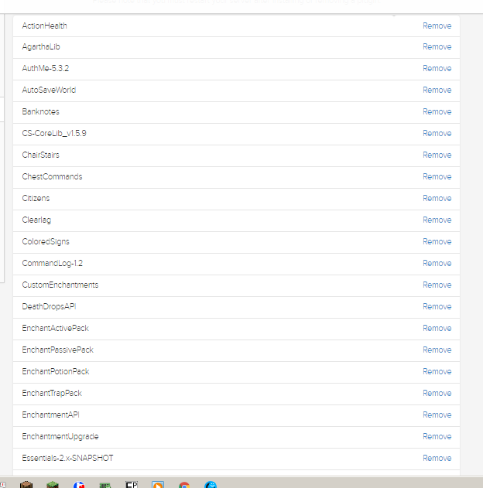This screenshot has height=488, width=483.
Task: Open the Minecraft grass block taskbar icon
Action: pyautogui.click(x=53, y=485)
